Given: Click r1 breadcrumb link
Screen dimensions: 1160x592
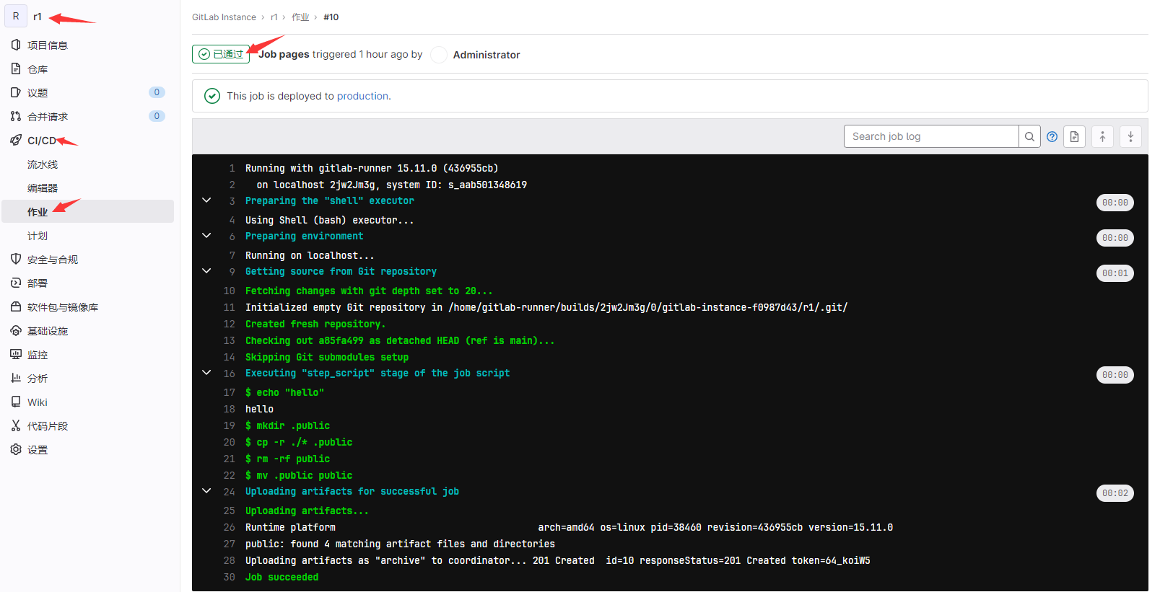Looking at the screenshot, I should [x=274, y=17].
